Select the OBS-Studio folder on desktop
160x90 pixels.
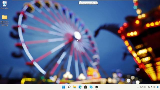tap(4, 20)
